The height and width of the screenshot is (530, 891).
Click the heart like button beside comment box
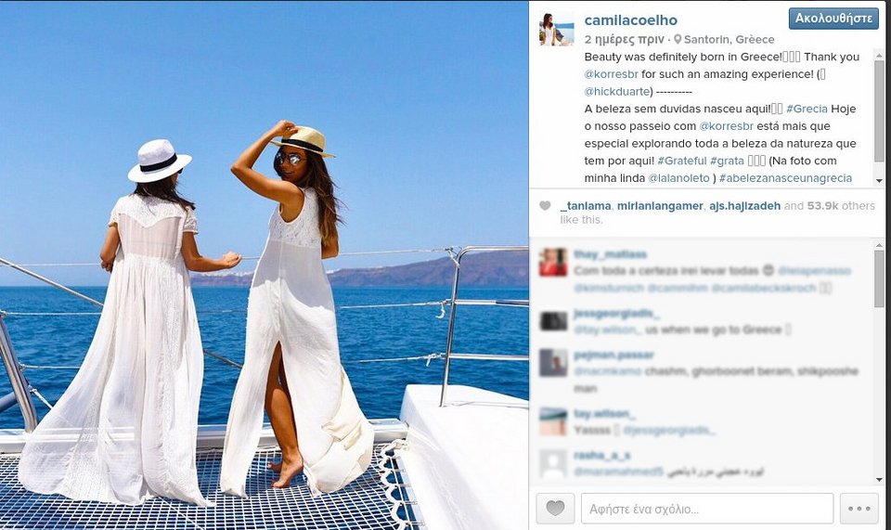coord(555,509)
